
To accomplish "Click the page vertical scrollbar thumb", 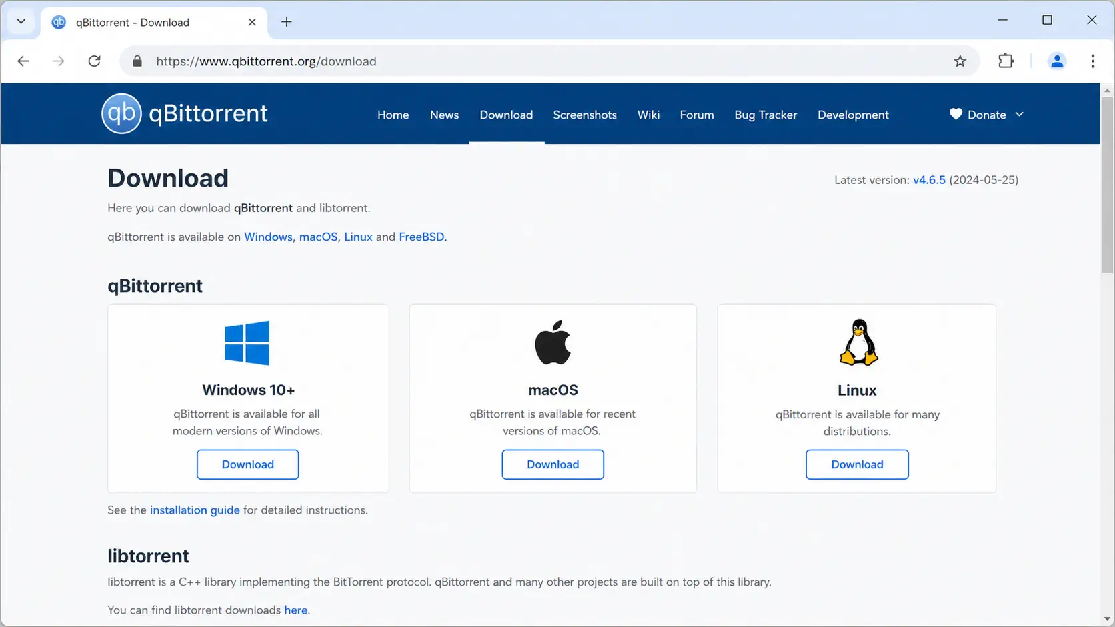I will pos(1107,185).
